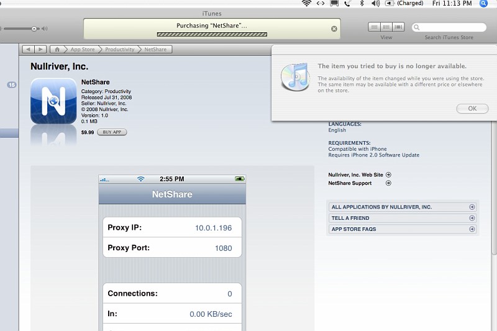This screenshot has height=331, width=497.
Task: Click 'Compatible with iPhone' text
Action: [x=357, y=149]
